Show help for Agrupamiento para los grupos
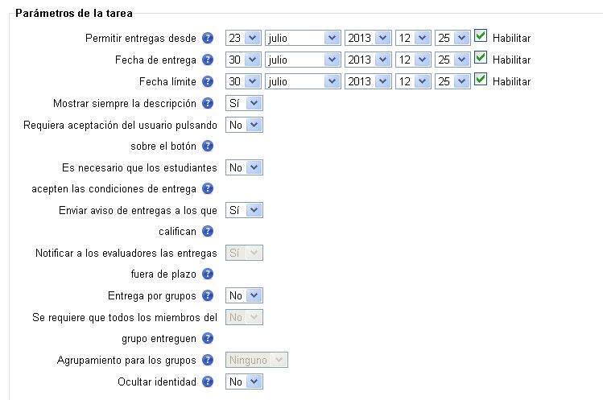The image size is (603, 400). (208, 360)
